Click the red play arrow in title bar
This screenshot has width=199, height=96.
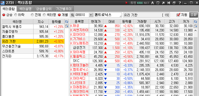point(127,3)
